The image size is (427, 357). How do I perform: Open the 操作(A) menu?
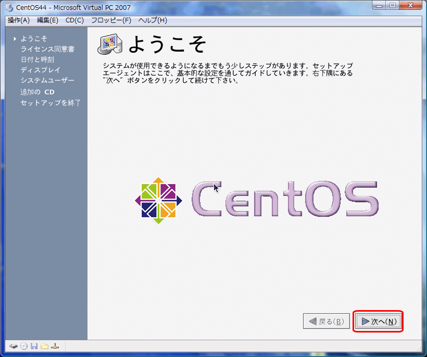[19, 20]
